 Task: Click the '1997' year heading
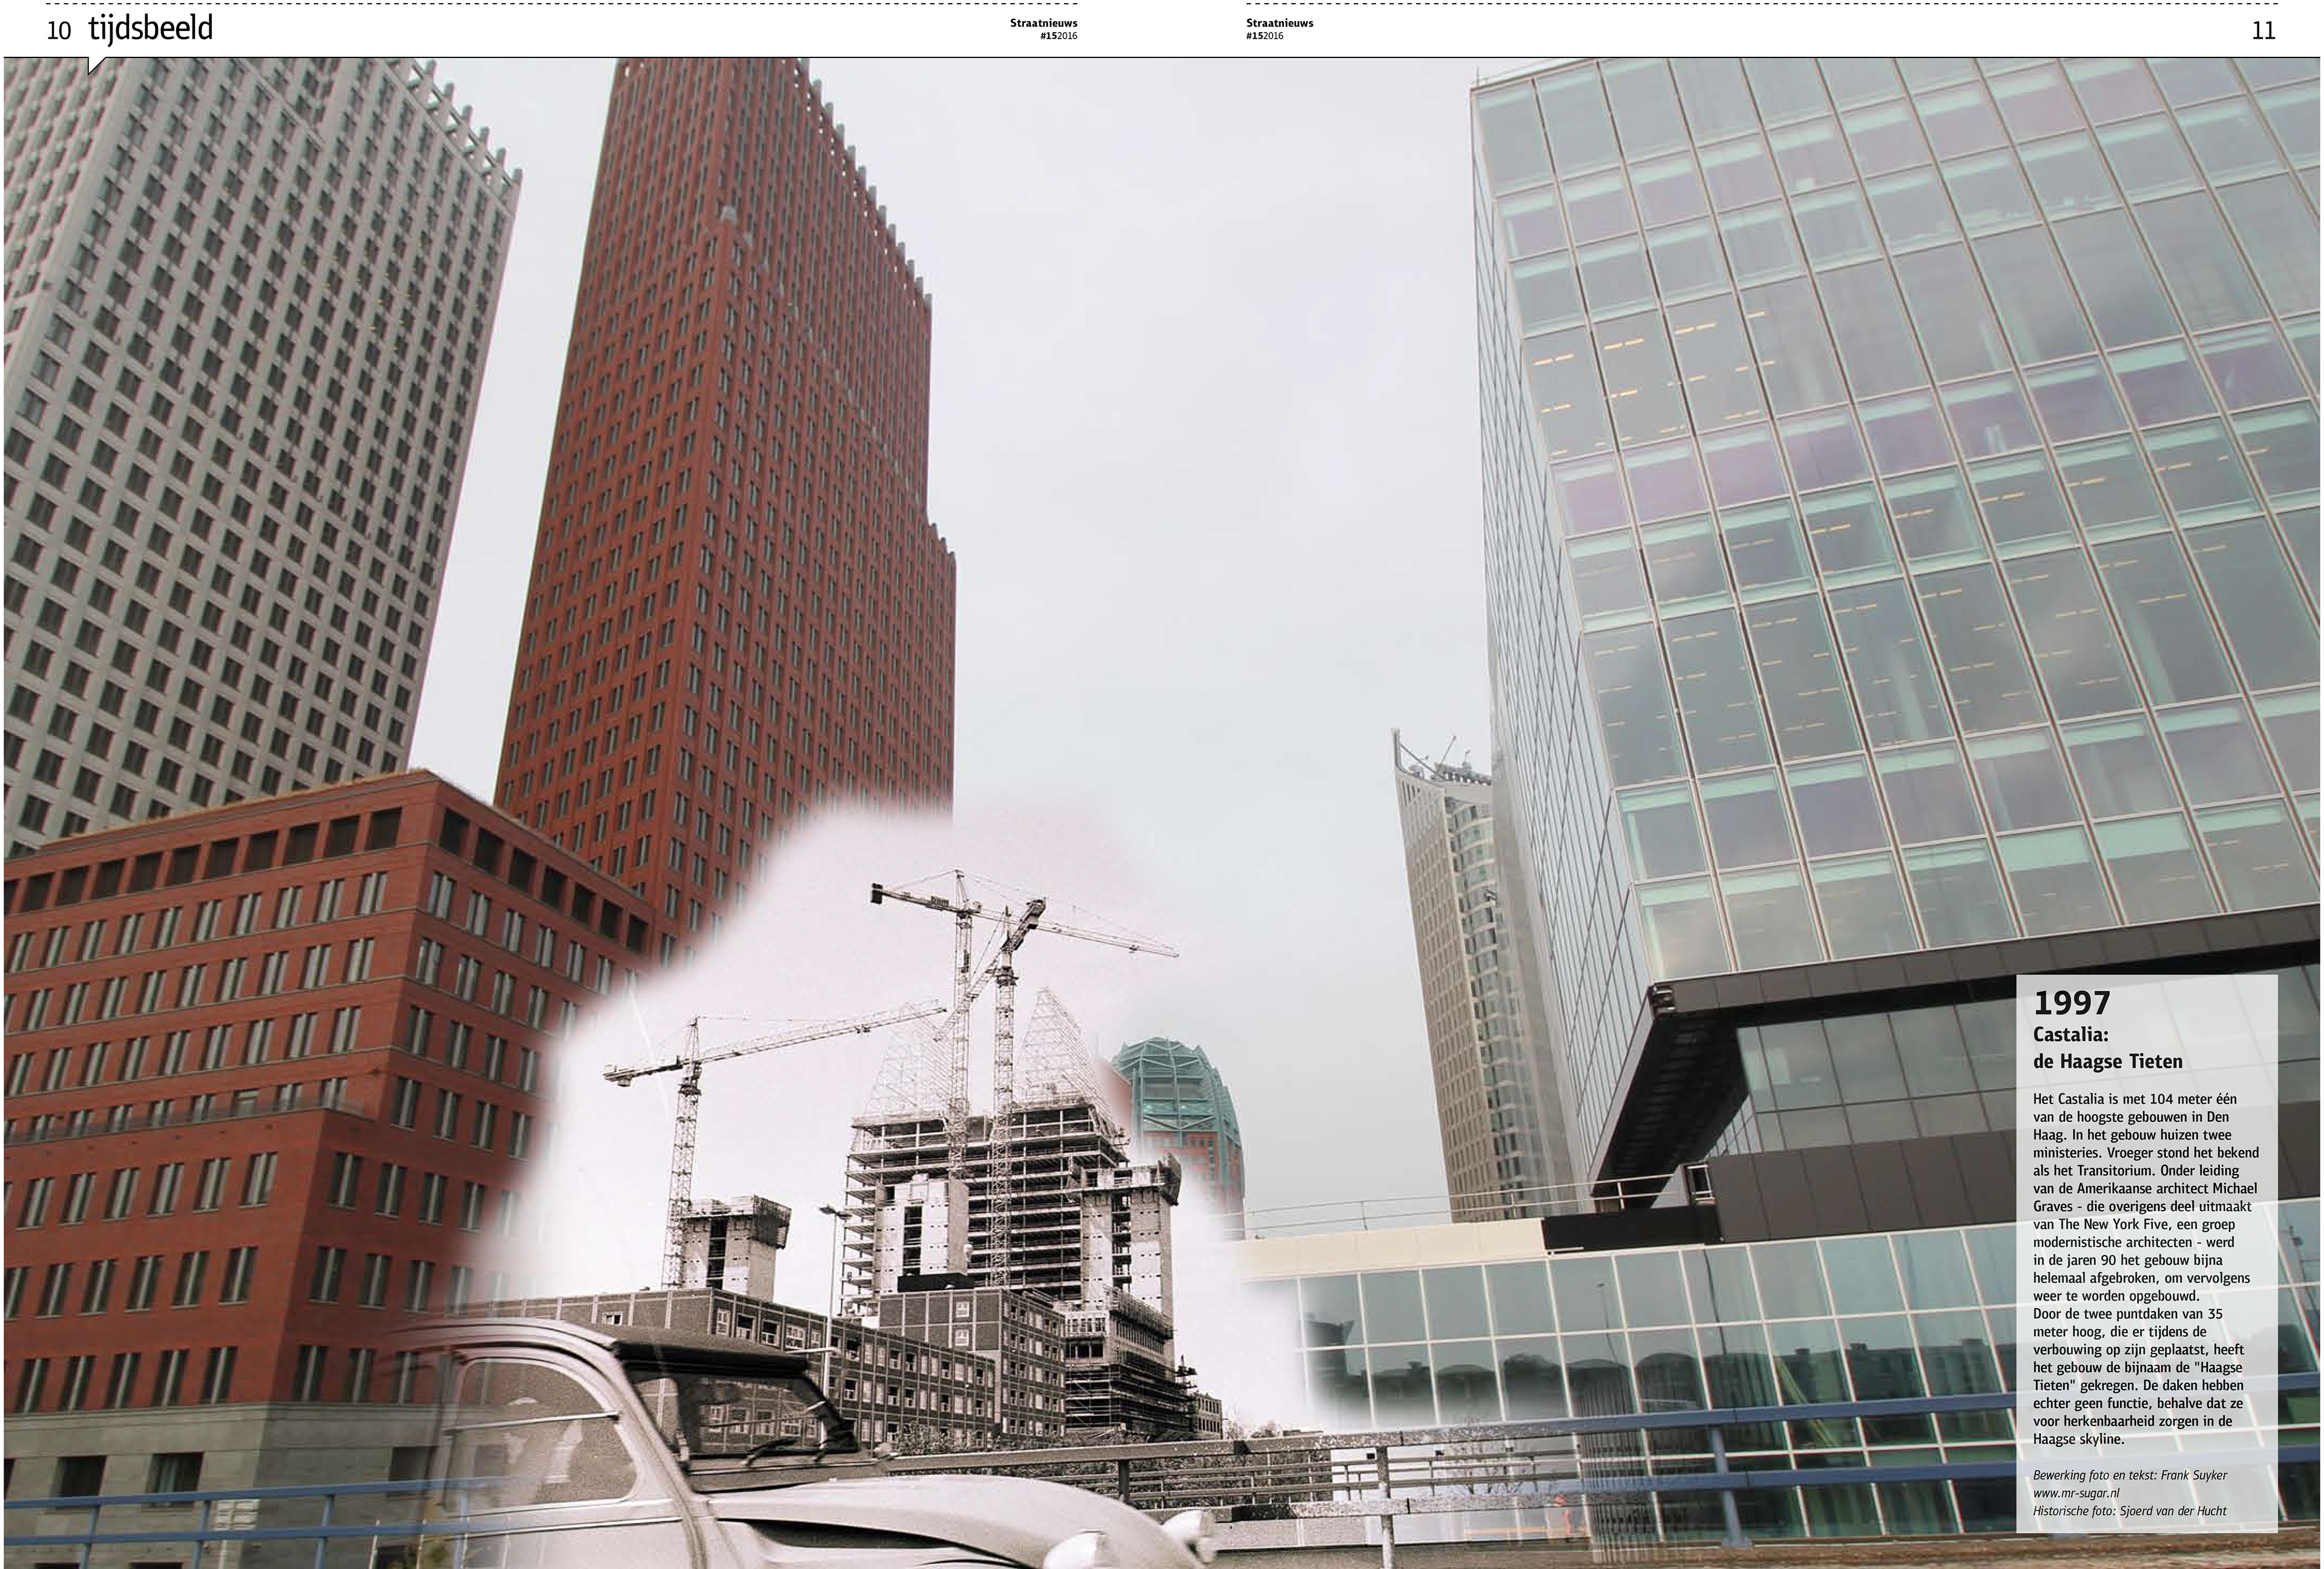[x=2072, y=1002]
